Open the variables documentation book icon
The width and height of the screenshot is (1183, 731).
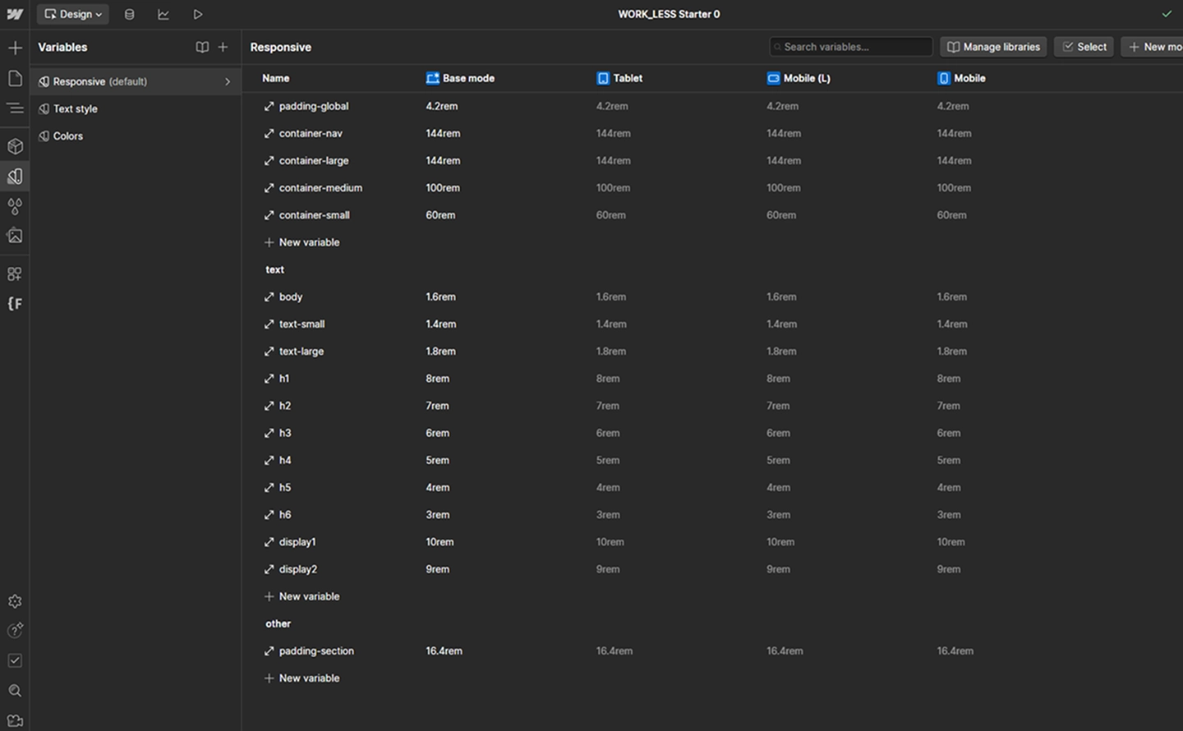coord(202,47)
